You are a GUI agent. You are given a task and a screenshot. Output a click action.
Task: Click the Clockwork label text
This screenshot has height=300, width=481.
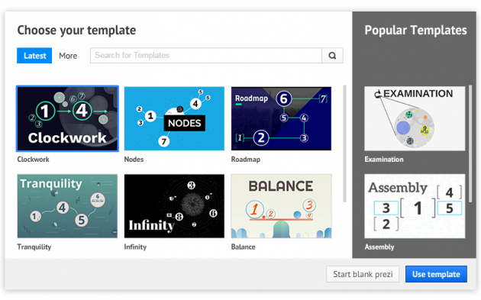[x=33, y=160]
